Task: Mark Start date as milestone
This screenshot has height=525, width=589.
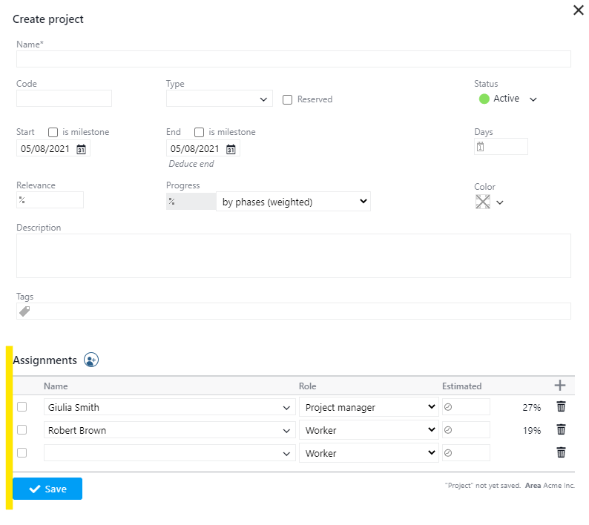Action: point(53,133)
